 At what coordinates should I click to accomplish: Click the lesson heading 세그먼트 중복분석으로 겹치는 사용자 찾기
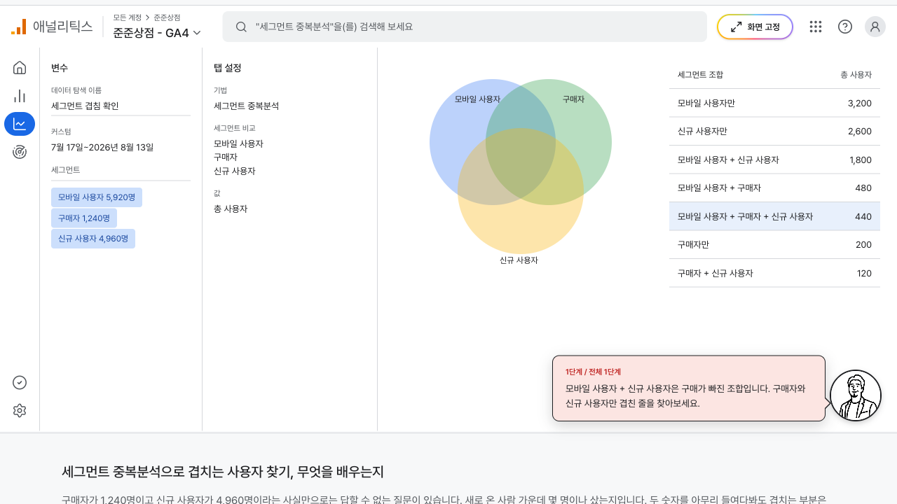[x=223, y=471]
